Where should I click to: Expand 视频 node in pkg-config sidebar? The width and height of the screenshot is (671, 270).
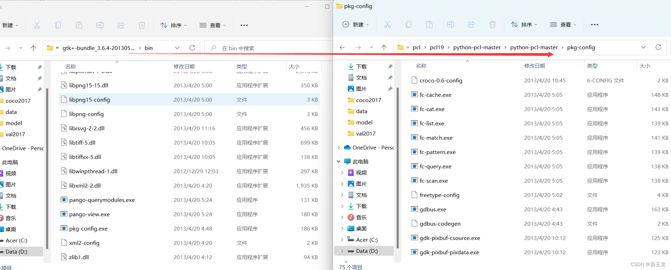pos(342,173)
